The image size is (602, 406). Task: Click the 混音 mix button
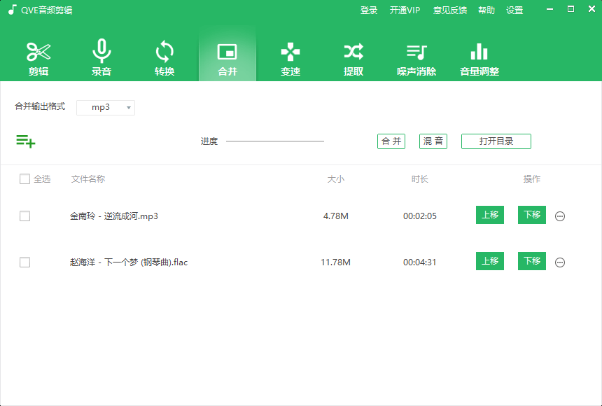click(433, 141)
